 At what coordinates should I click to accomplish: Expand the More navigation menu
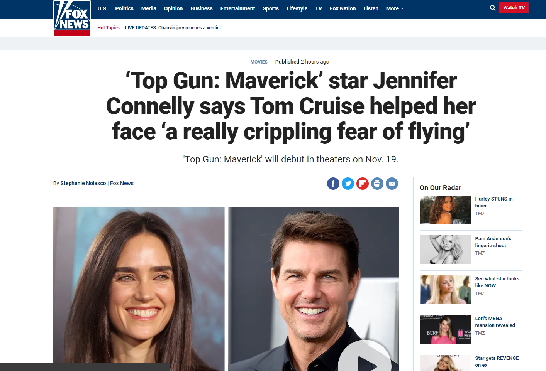(395, 8)
